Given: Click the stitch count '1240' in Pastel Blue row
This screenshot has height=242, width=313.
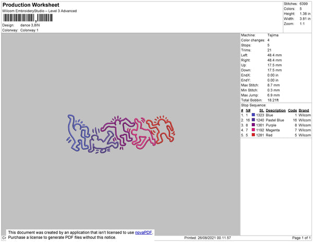Looking at the screenshot, I should point(260,120).
